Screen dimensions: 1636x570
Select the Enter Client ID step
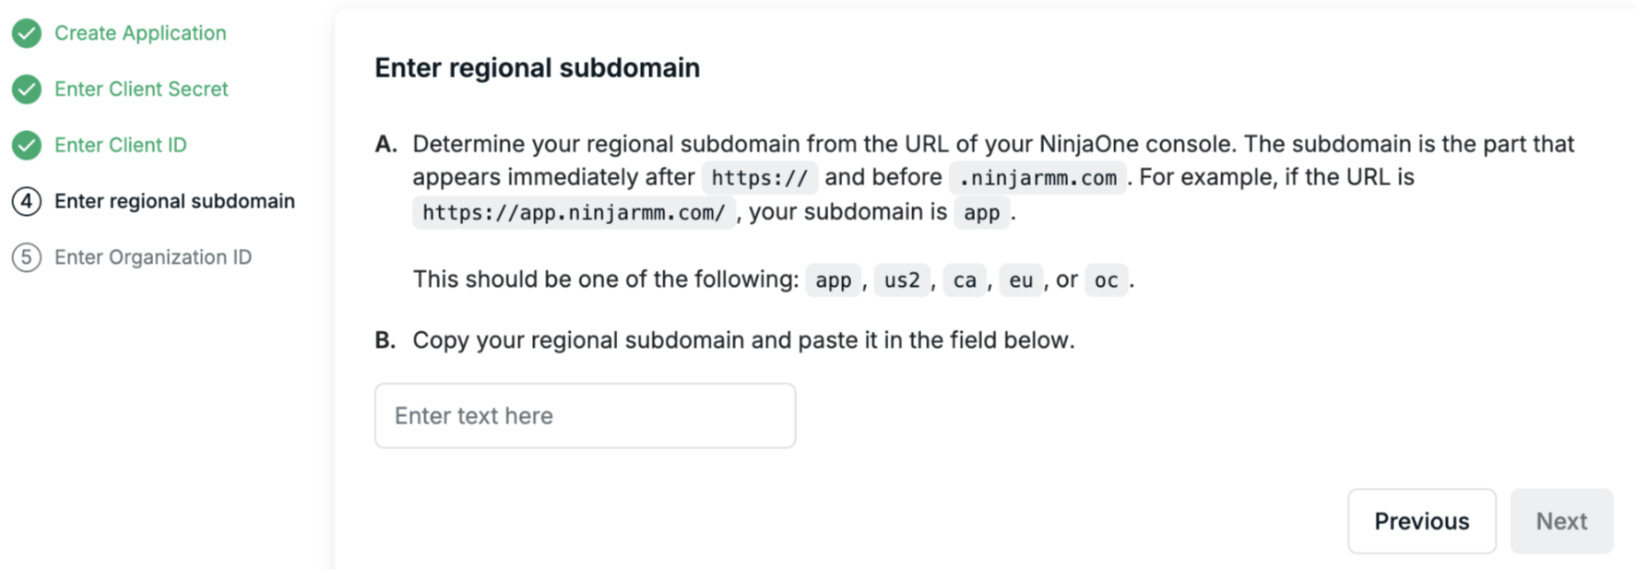click(121, 145)
